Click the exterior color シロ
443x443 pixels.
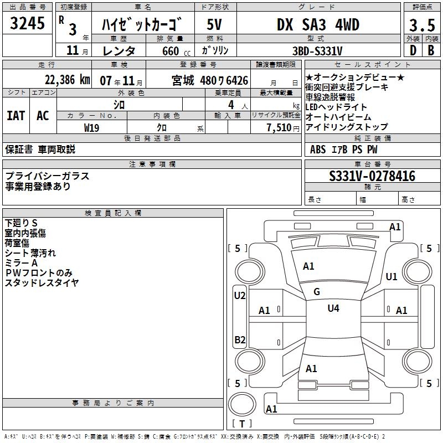(x=119, y=105)
